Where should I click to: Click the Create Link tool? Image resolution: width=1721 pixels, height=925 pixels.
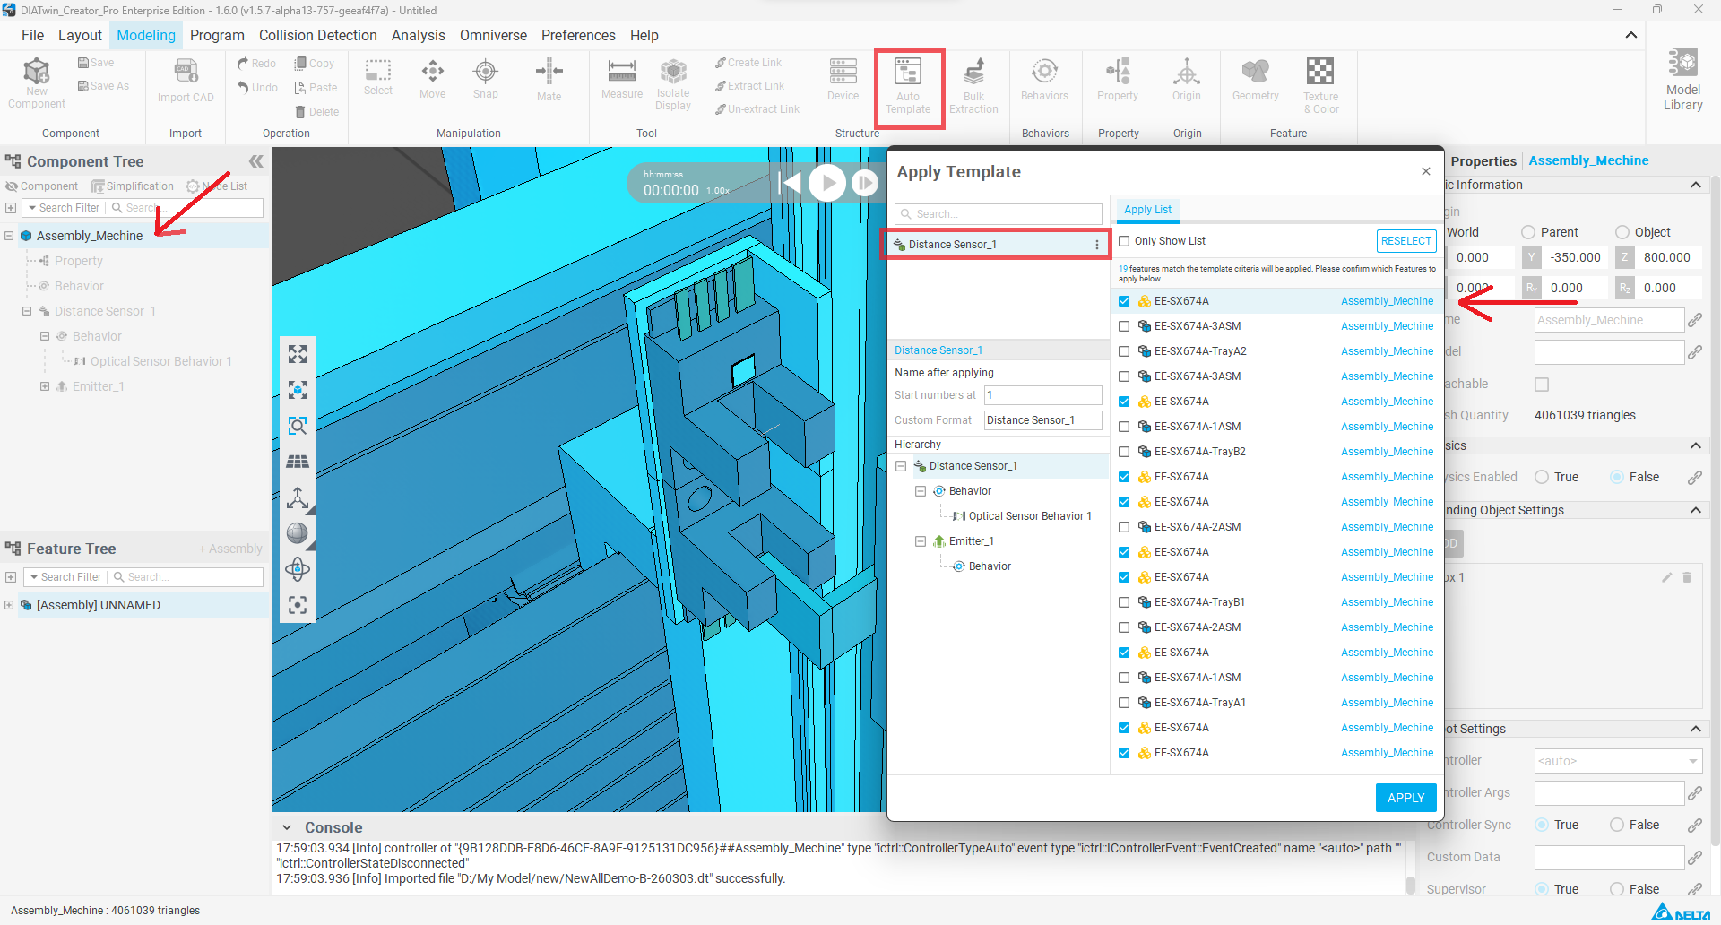click(748, 63)
